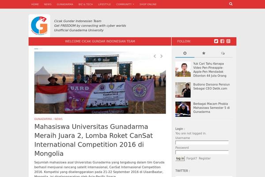Click the CanSat competition slider image
This screenshot has height=177, width=265.
click(x=100, y=83)
